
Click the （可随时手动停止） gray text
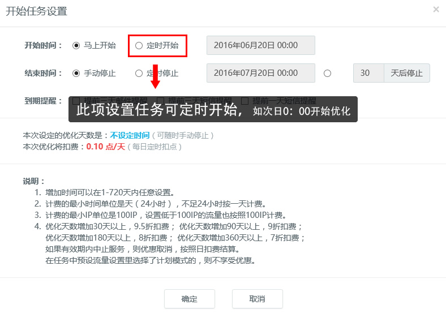pos(183,135)
